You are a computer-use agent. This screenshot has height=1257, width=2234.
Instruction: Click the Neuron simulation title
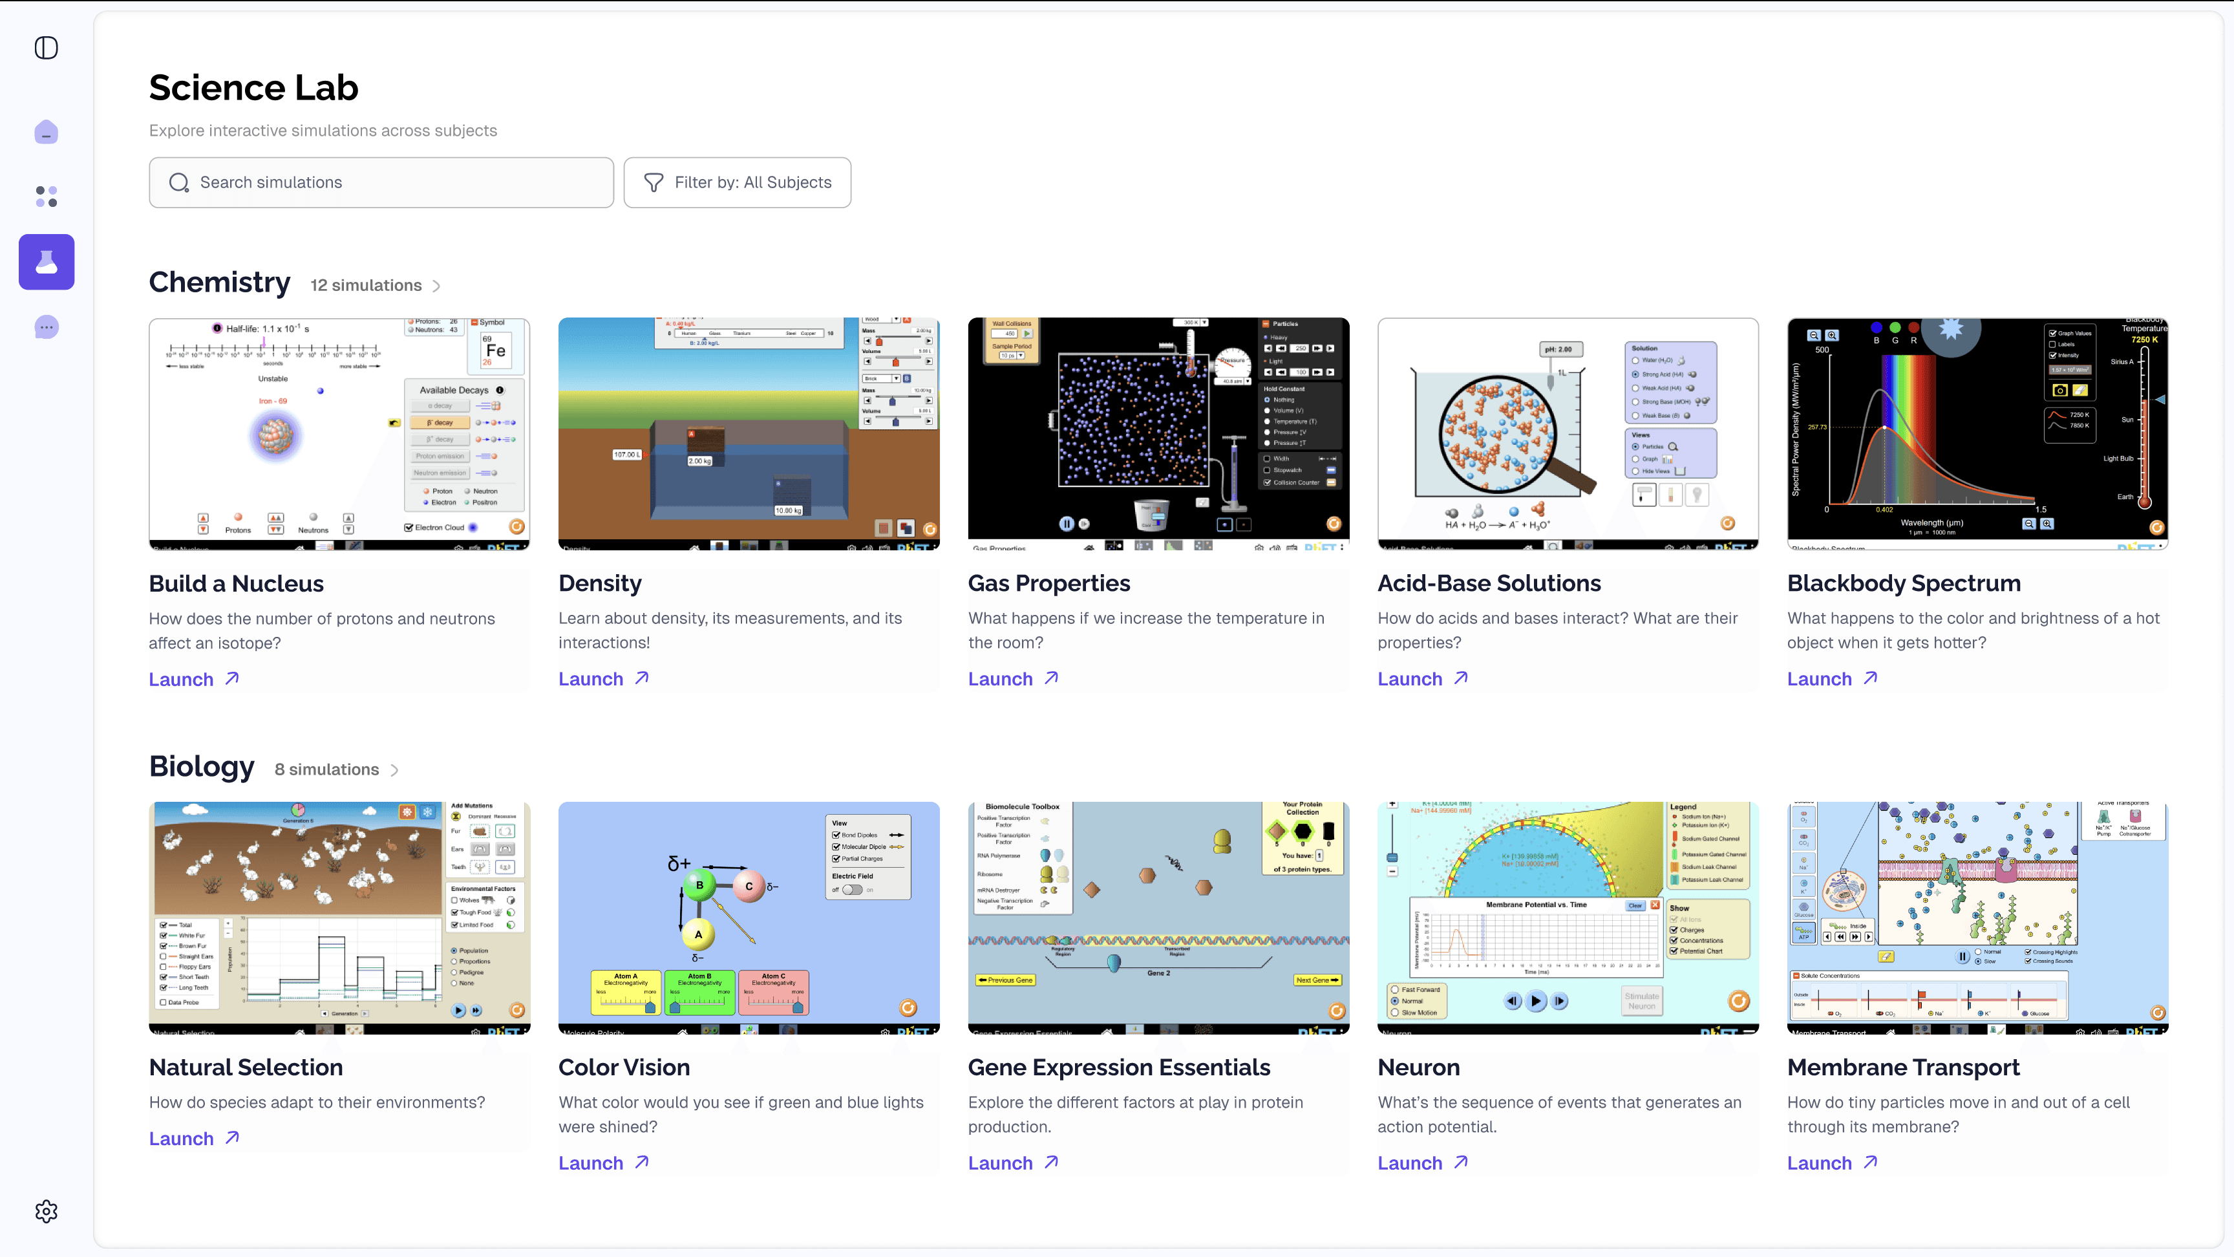[1418, 1067]
